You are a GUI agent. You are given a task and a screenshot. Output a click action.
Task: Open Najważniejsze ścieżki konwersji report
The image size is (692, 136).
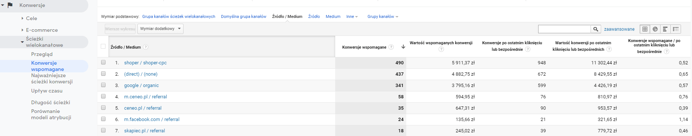pyautogui.click(x=52, y=79)
